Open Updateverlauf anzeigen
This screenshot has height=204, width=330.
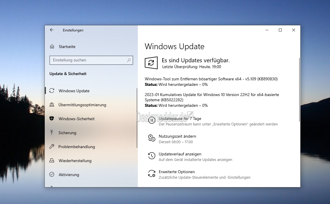coord(180,154)
